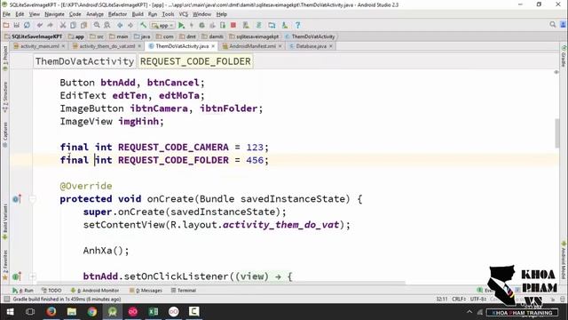Screen dimensions: 568x320
Task: Click the sqlitesaveimagekpt breadcrumb folder
Action: pyautogui.click(x=254, y=36)
